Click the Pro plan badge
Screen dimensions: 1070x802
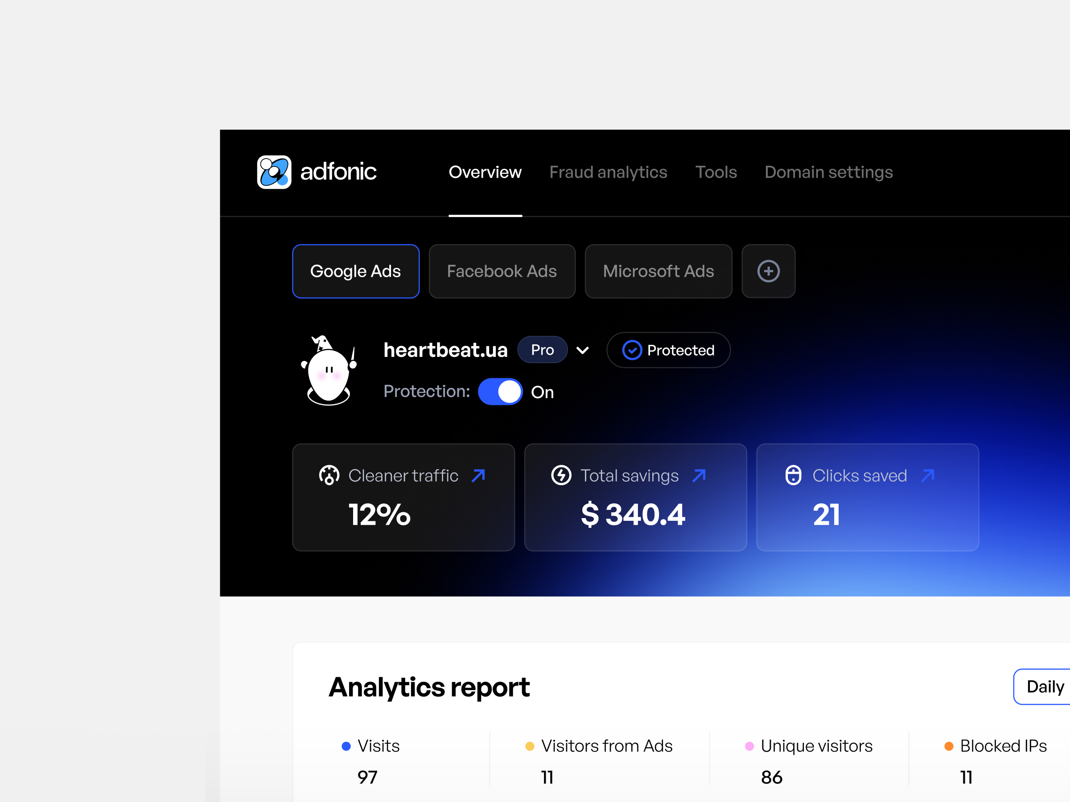tap(542, 350)
